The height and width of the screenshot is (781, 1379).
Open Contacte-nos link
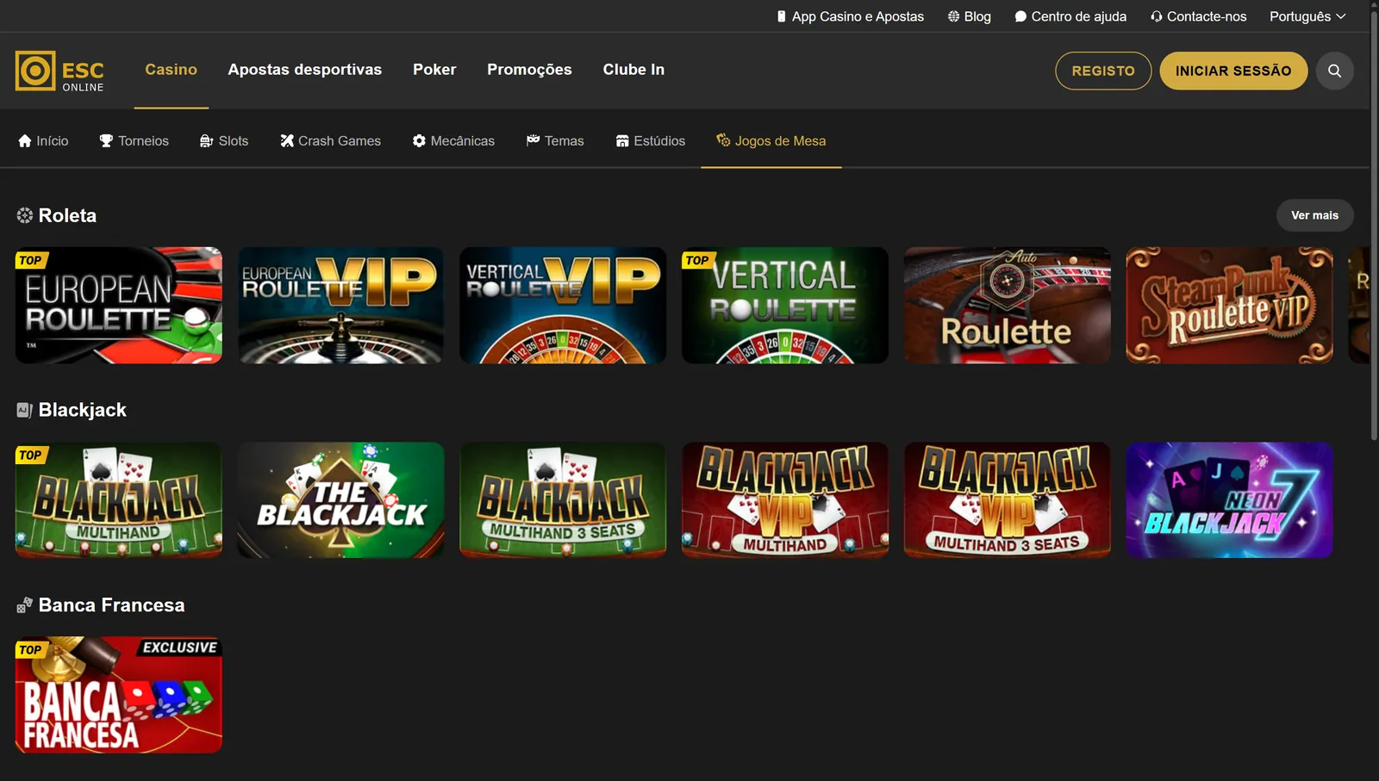1198,16
